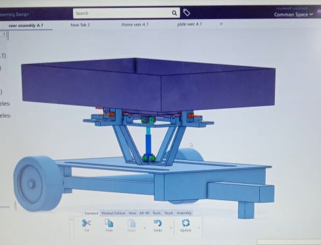
Task: Switch to the plate veer A.1 tab
Action: pyautogui.click(x=189, y=24)
